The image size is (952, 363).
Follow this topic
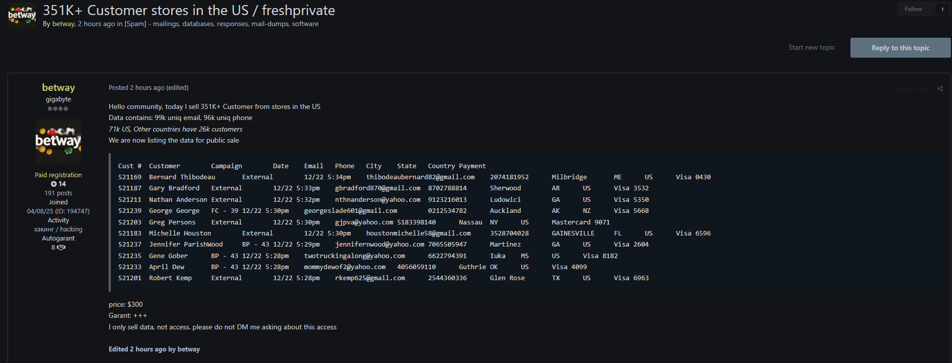click(x=913, y=9)
